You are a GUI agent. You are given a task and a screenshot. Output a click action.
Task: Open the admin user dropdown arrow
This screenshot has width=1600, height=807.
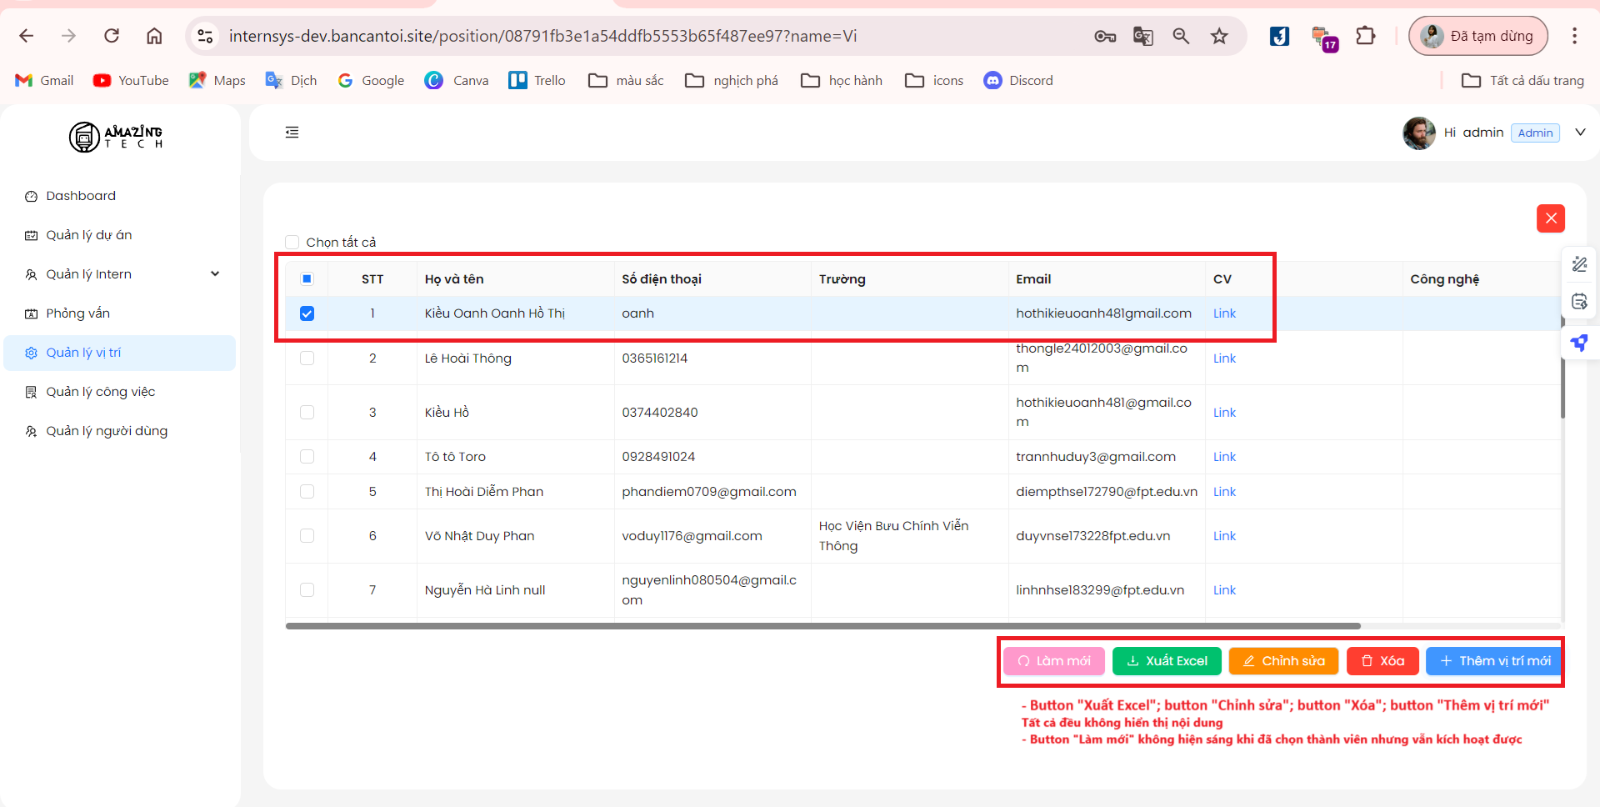pos(1579,133)
